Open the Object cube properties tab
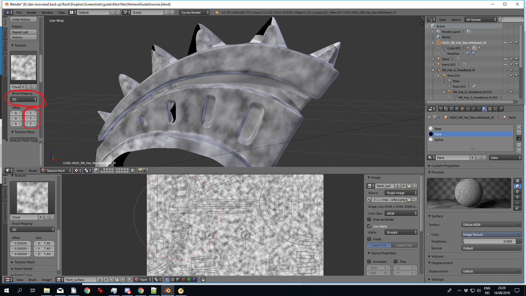The image size is (526, 296). click(x=462, y=109)
